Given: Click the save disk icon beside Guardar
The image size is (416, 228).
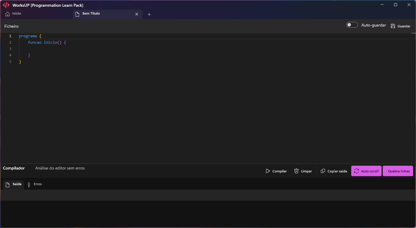Looking at the screenshot, I should click(x=393, y=26).
